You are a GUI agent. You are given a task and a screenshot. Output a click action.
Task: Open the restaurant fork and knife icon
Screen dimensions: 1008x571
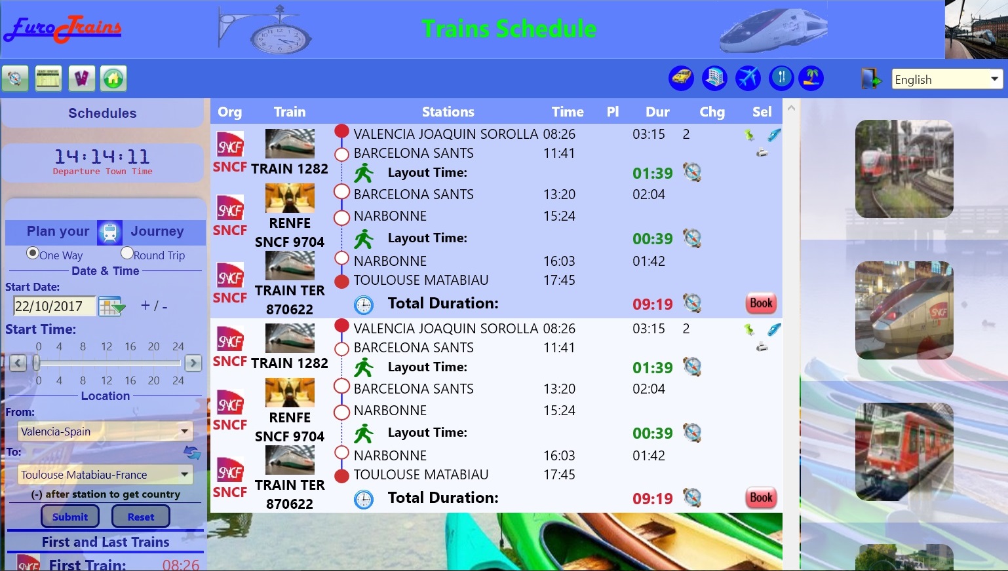point(781,78)
